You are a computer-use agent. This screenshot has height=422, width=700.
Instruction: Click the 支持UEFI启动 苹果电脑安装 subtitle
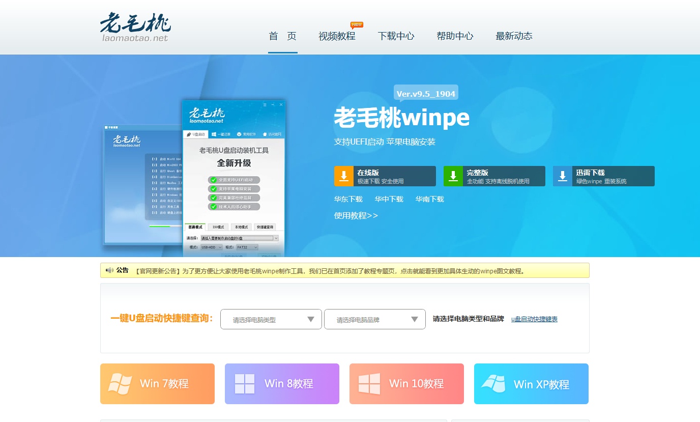(385, 142)
